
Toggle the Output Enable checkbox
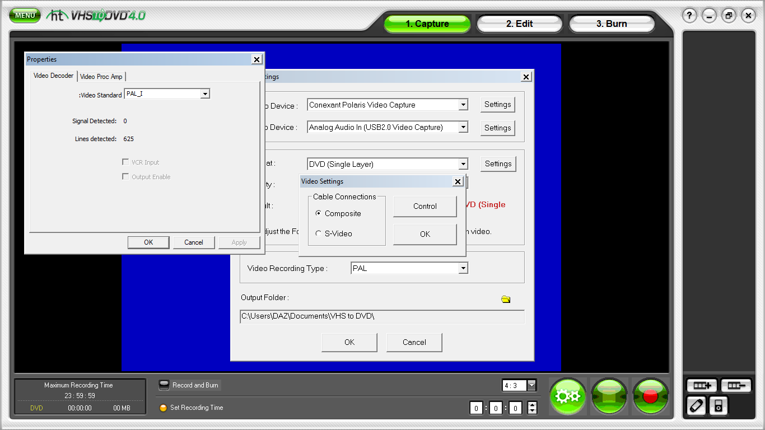click(x=125, y=176)
